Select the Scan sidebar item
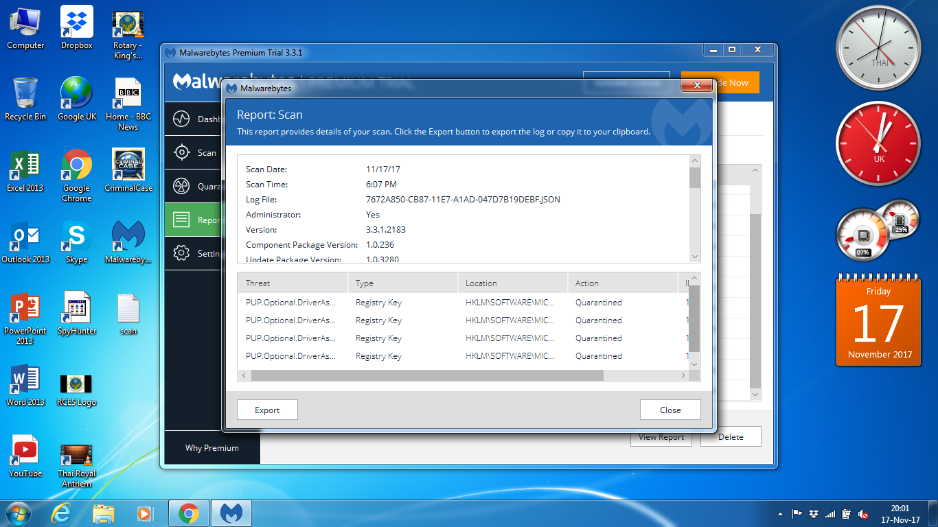Viewport: 938px width, 527px height. (194, 152)
